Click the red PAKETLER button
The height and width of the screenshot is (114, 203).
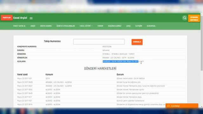point(7,18)
